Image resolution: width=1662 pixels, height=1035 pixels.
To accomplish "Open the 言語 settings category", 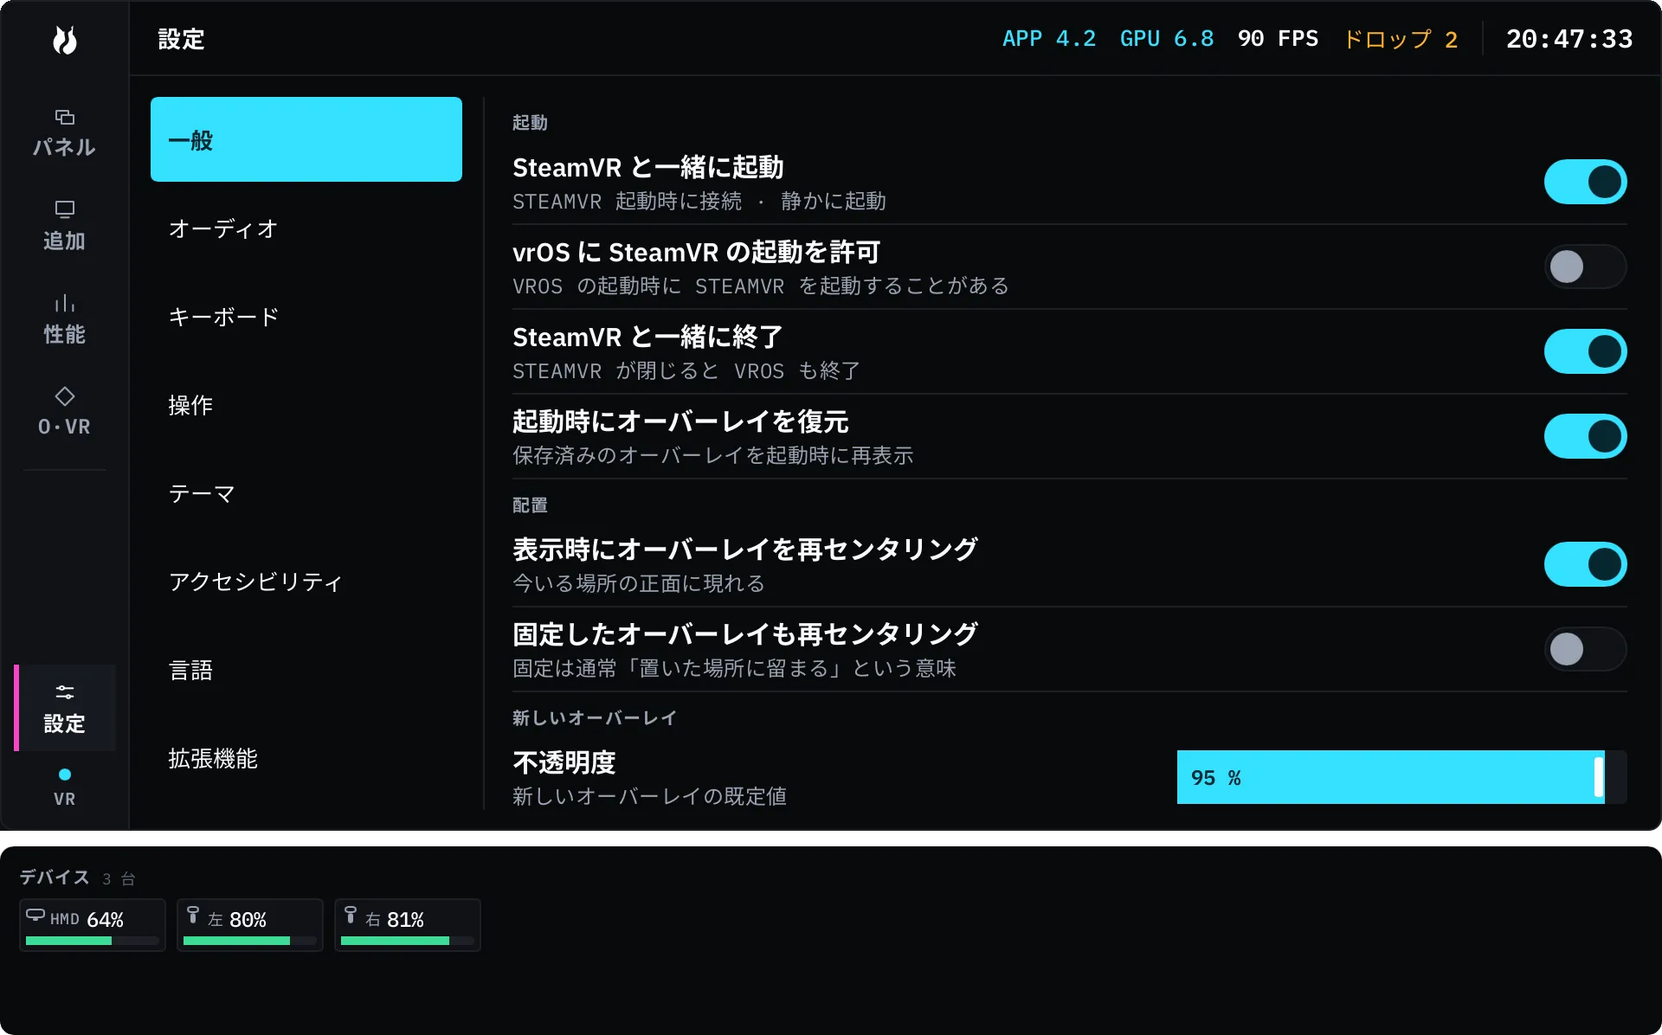I will pyautogui.click(x=306, y=670).
